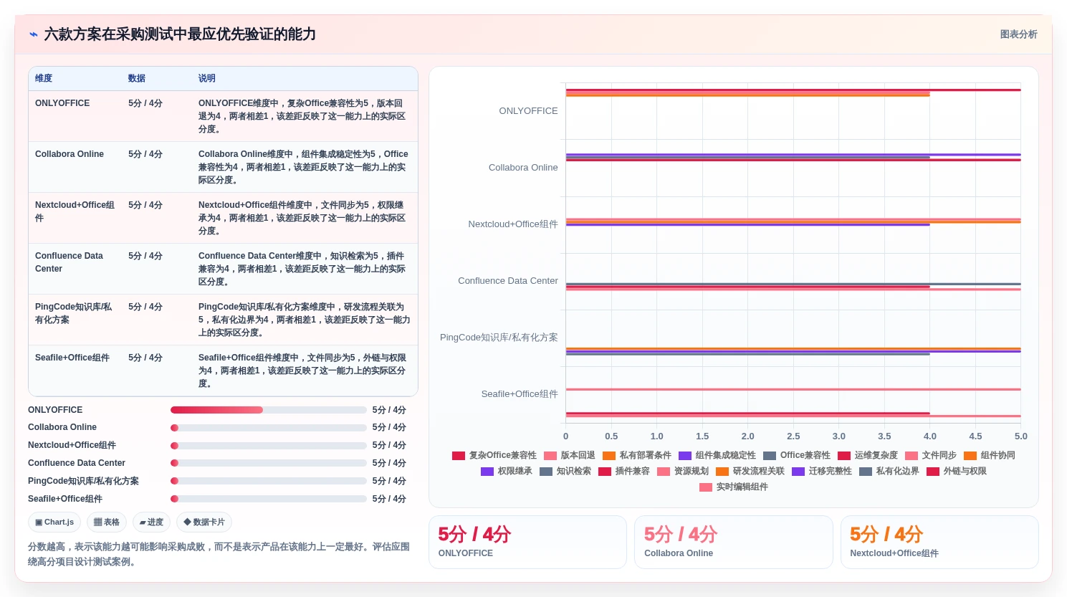Click the ONLYOFFICE progress bar
The image size is (1067, 597).
click(269, 410)
